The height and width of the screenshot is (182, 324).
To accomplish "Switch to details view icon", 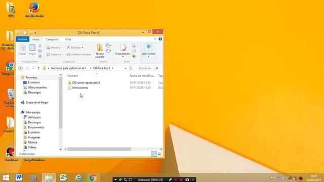I will tap(154, 154).
